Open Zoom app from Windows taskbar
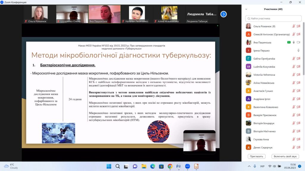The image size is (305, 171). click(x=187, y=166)
